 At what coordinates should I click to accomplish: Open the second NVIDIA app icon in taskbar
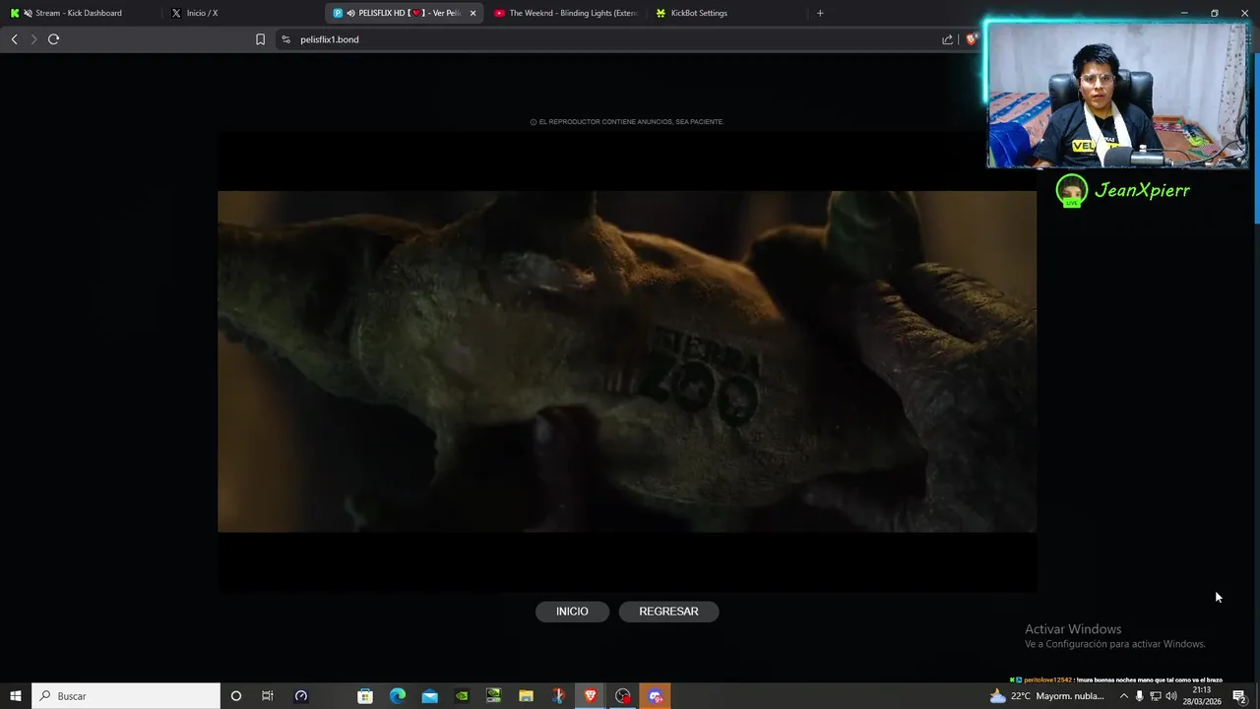(494, 696)
